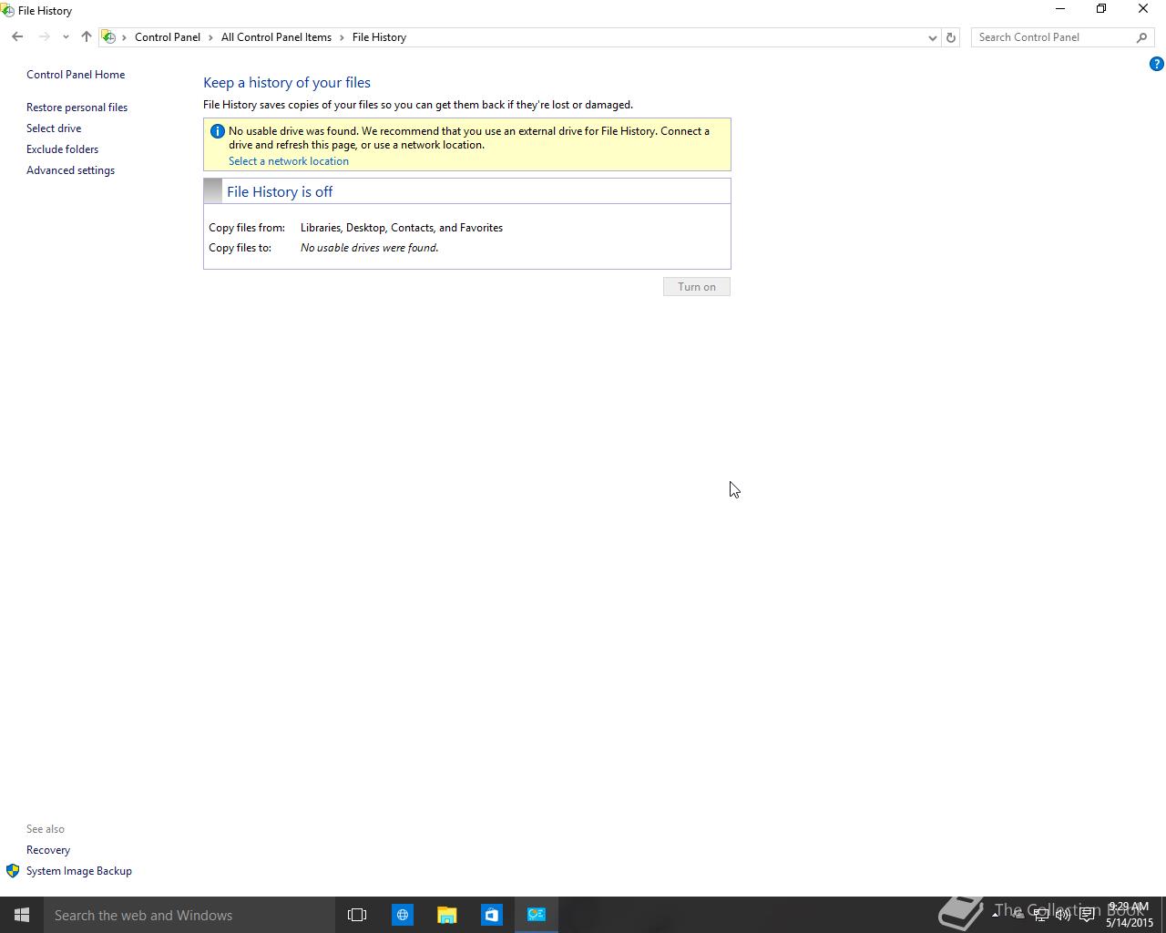This screenshot has width=1166, height=933.
Task: Go back using the Back arrow
Action: click(17, 37)
